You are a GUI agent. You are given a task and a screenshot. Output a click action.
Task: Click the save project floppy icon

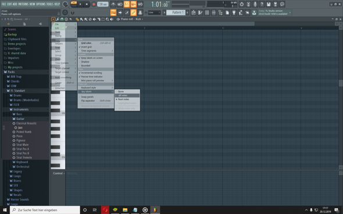click(x=269, y=4)
